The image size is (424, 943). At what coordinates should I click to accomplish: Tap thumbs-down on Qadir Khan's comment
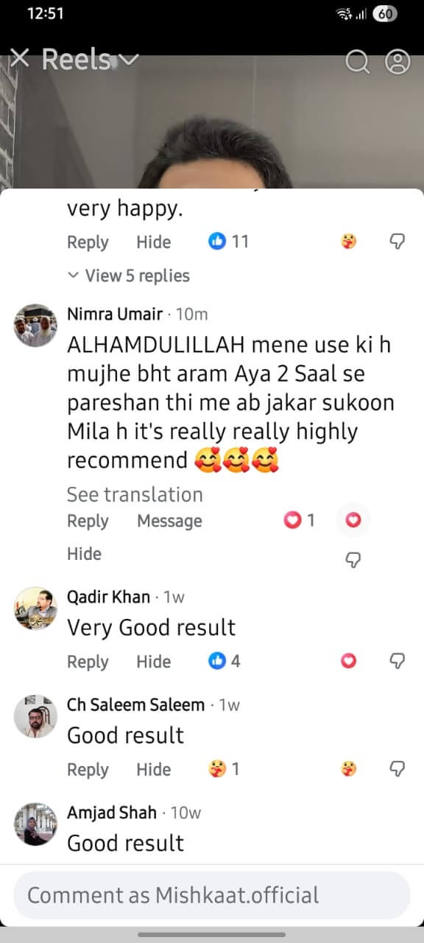pyautogui.click(x=397, y=661)
